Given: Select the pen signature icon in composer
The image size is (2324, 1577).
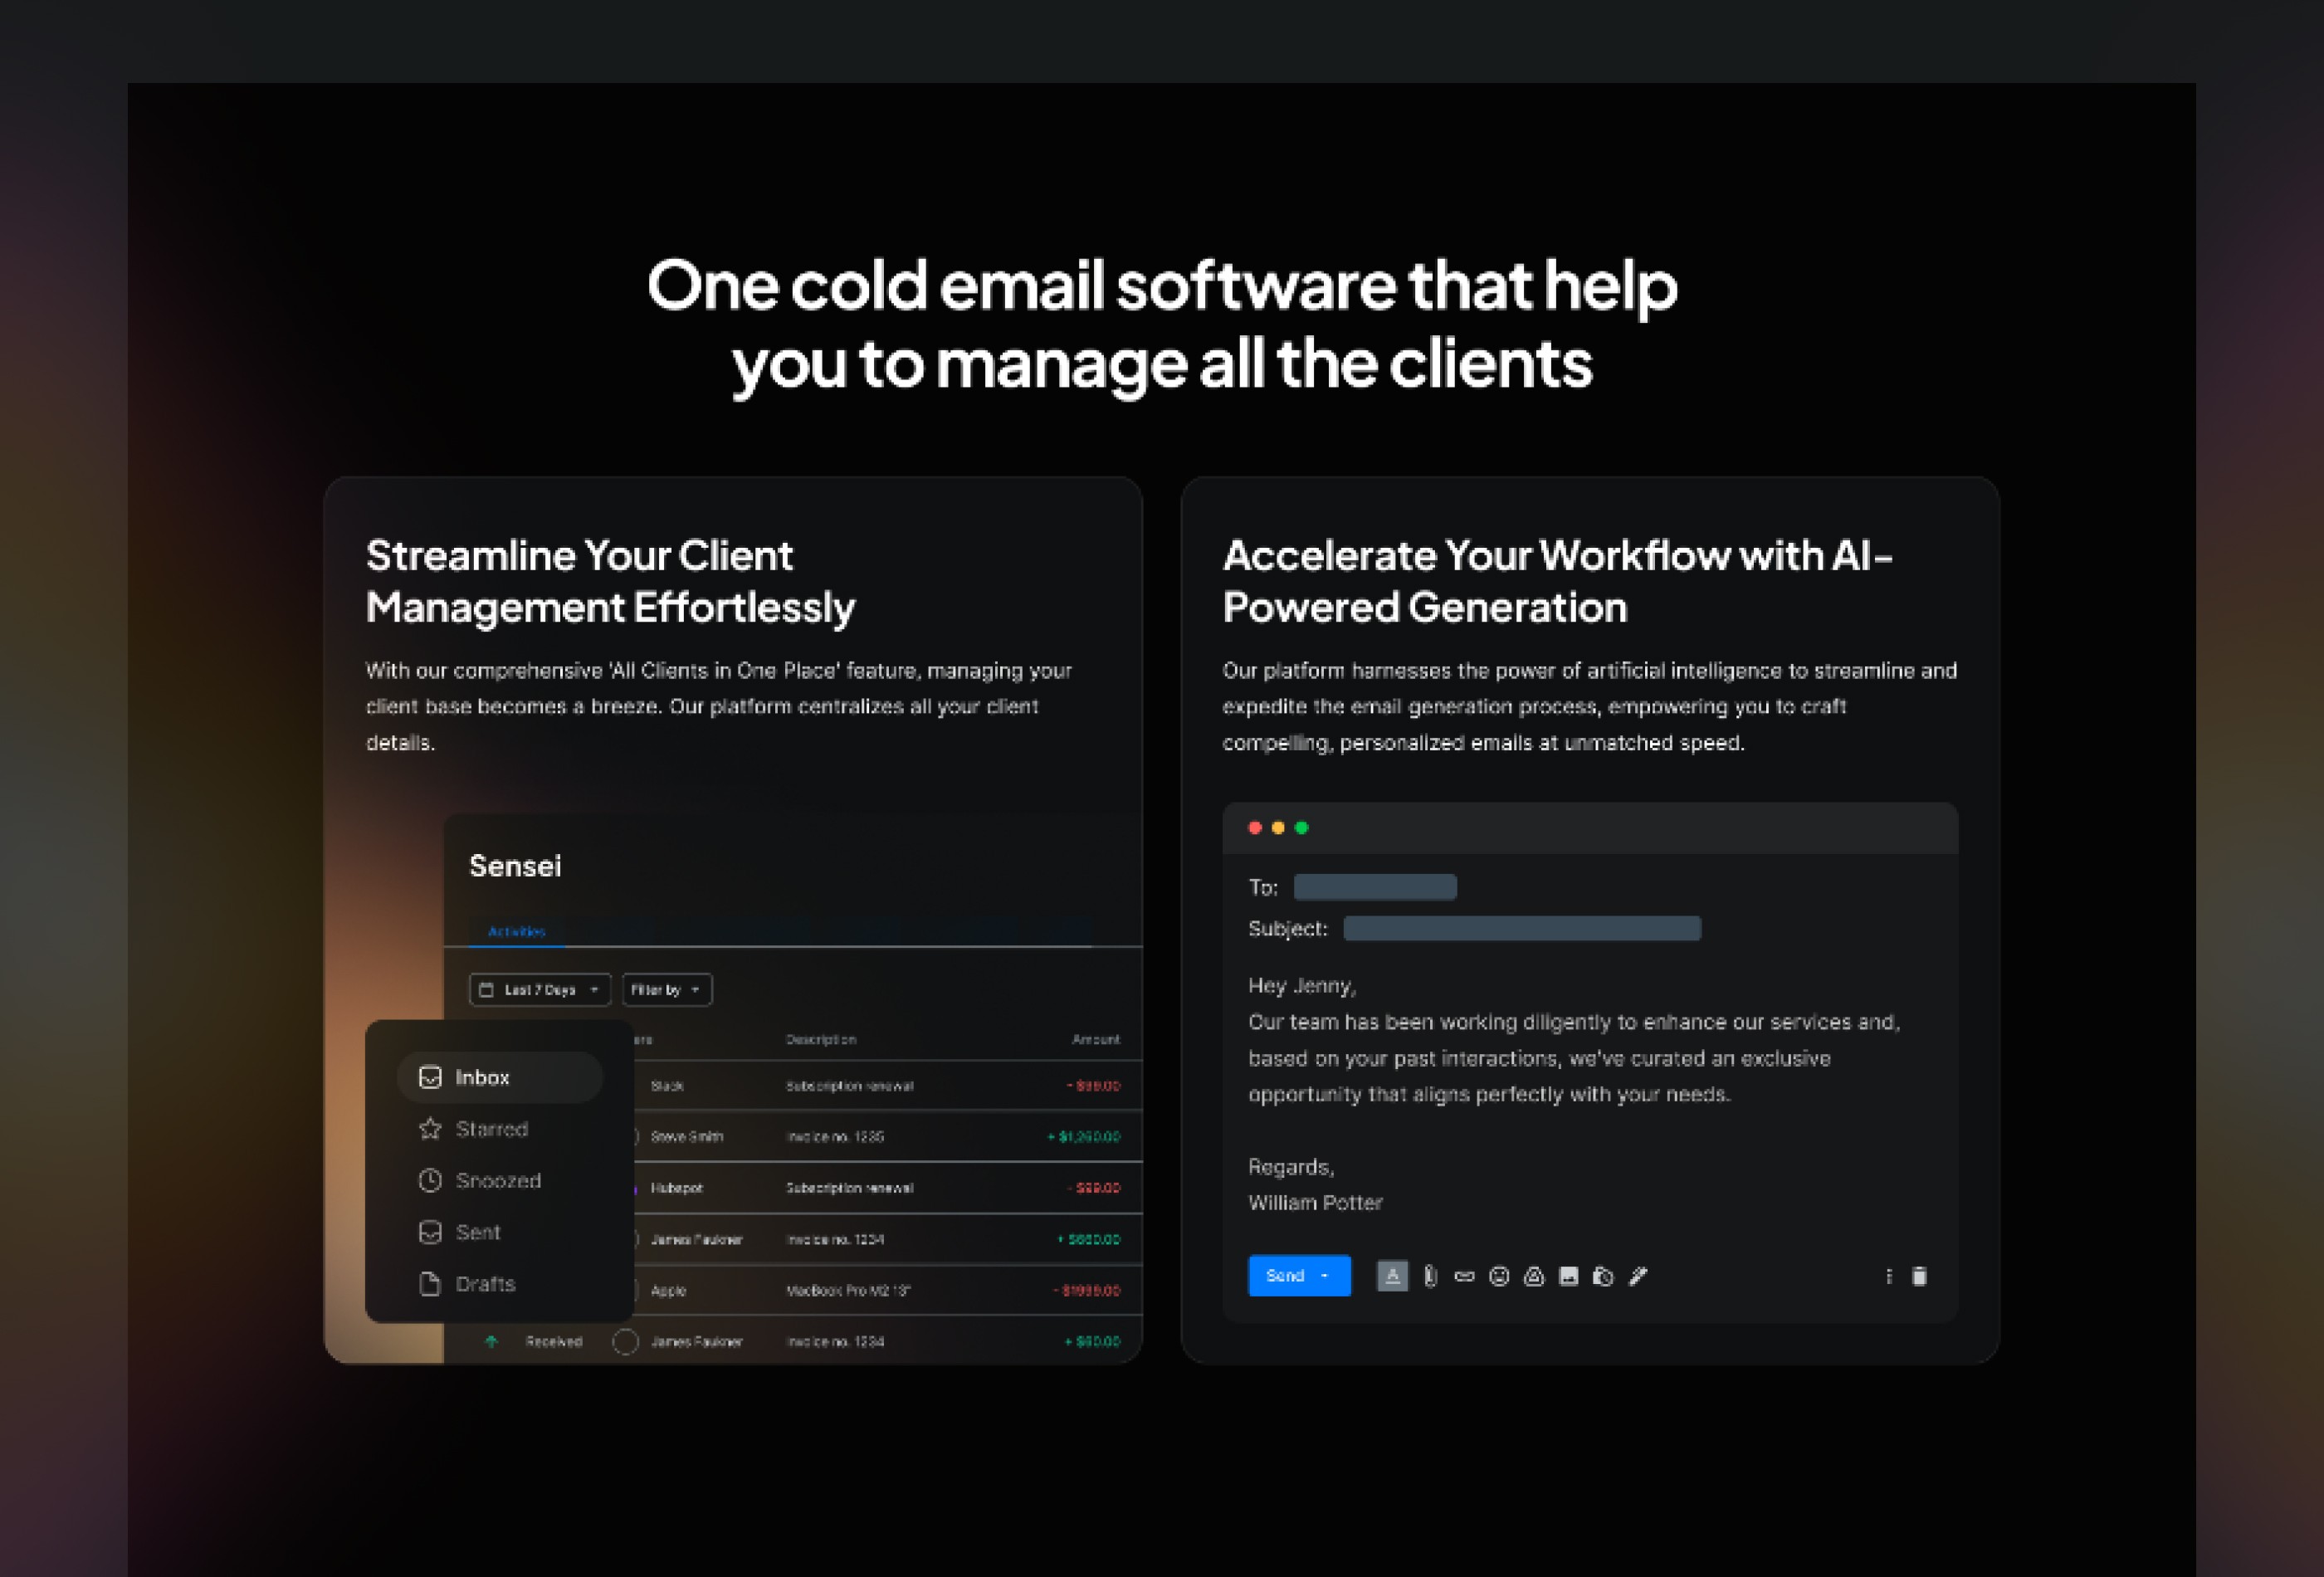Looking at the screenshot, I should coord(1638,1276).
